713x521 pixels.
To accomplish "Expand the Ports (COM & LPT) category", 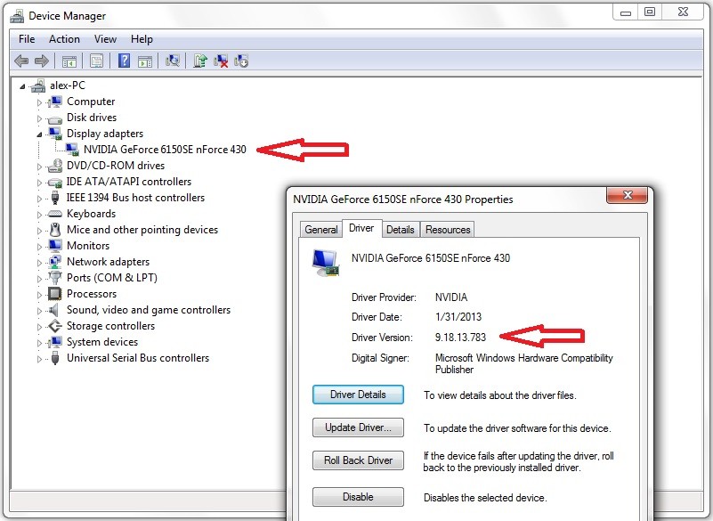I will pyautogui.click(x=39, y=279).
